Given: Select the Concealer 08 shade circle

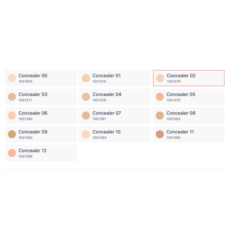Looking at the screenshot, I should [x=160, y=115].
